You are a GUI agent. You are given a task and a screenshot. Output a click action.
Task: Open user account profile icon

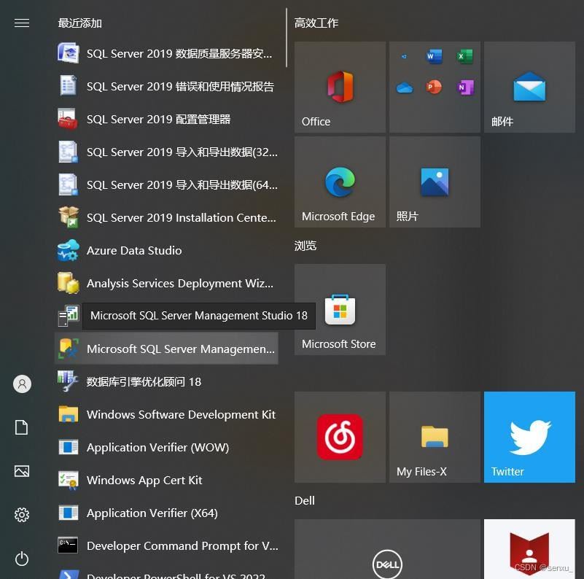[22, 384]
